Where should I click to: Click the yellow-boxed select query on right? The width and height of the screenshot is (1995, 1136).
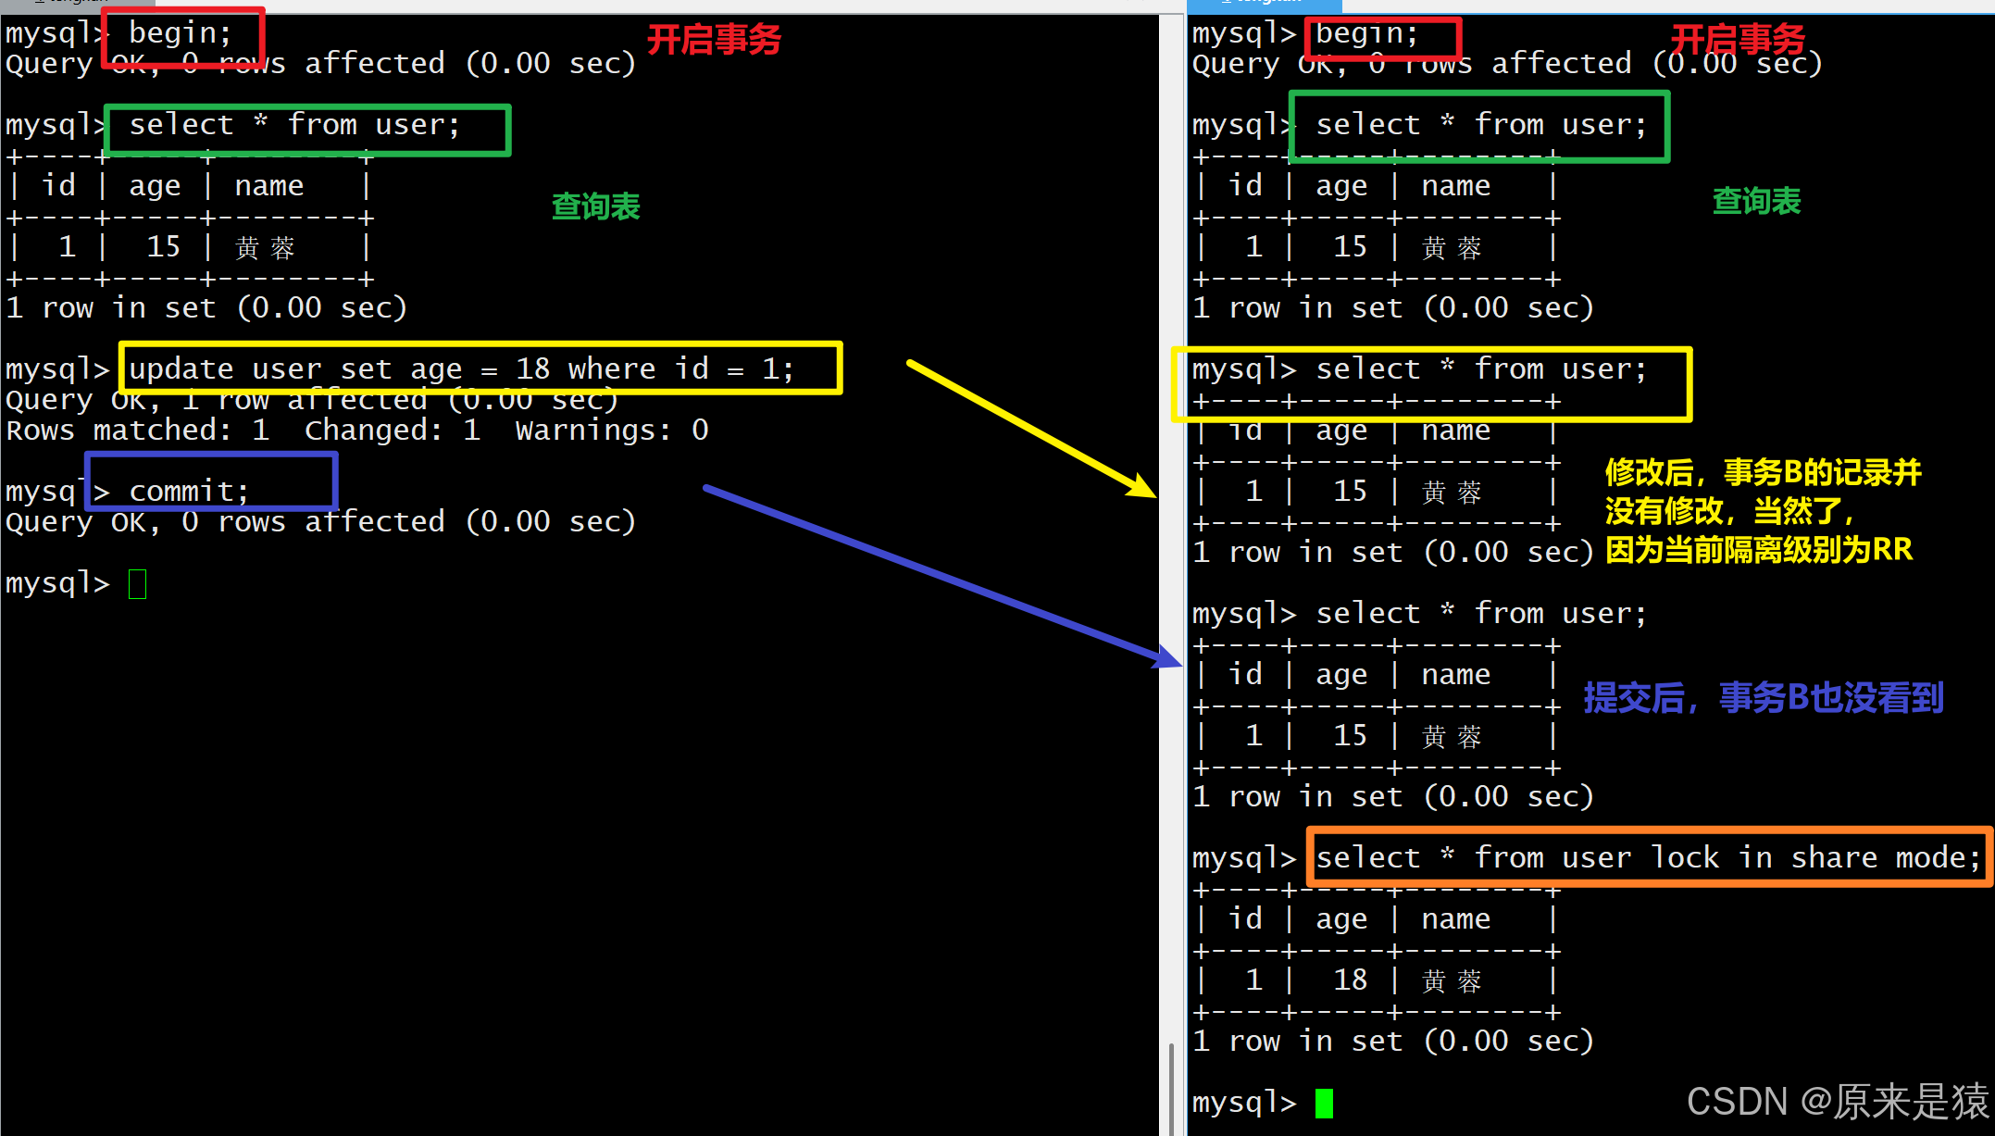(x=1481, y=369)
